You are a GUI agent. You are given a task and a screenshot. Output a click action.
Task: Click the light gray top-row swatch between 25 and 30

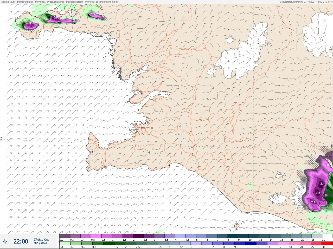(x=317, y=236)
